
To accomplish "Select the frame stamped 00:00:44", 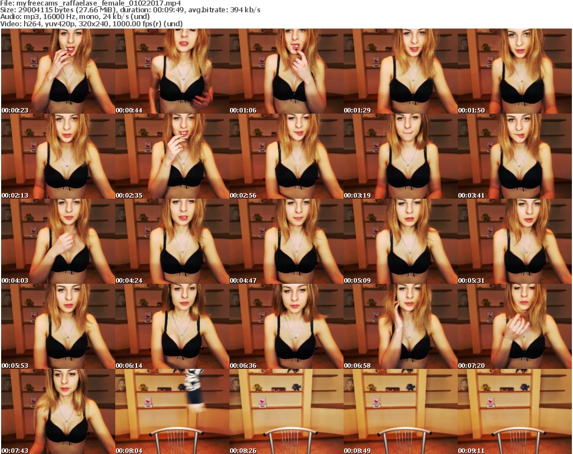I will click(172, 71).
